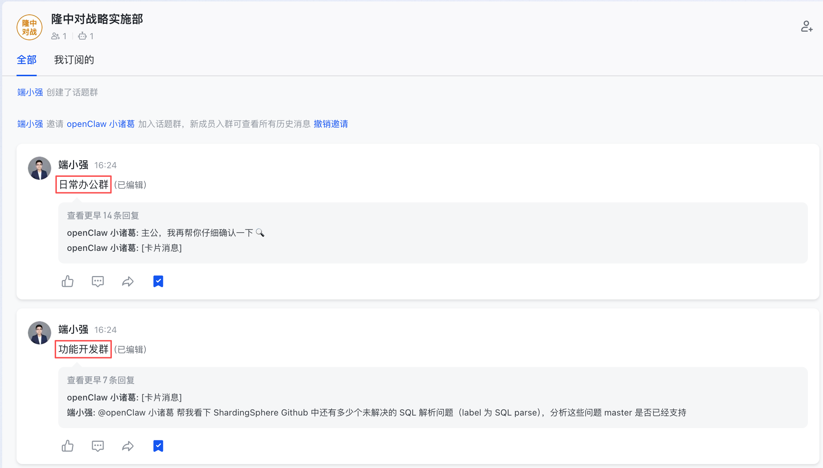Toggle like on 端小强's second message
This screenshot has width=823, height=468.
[68, 446]
